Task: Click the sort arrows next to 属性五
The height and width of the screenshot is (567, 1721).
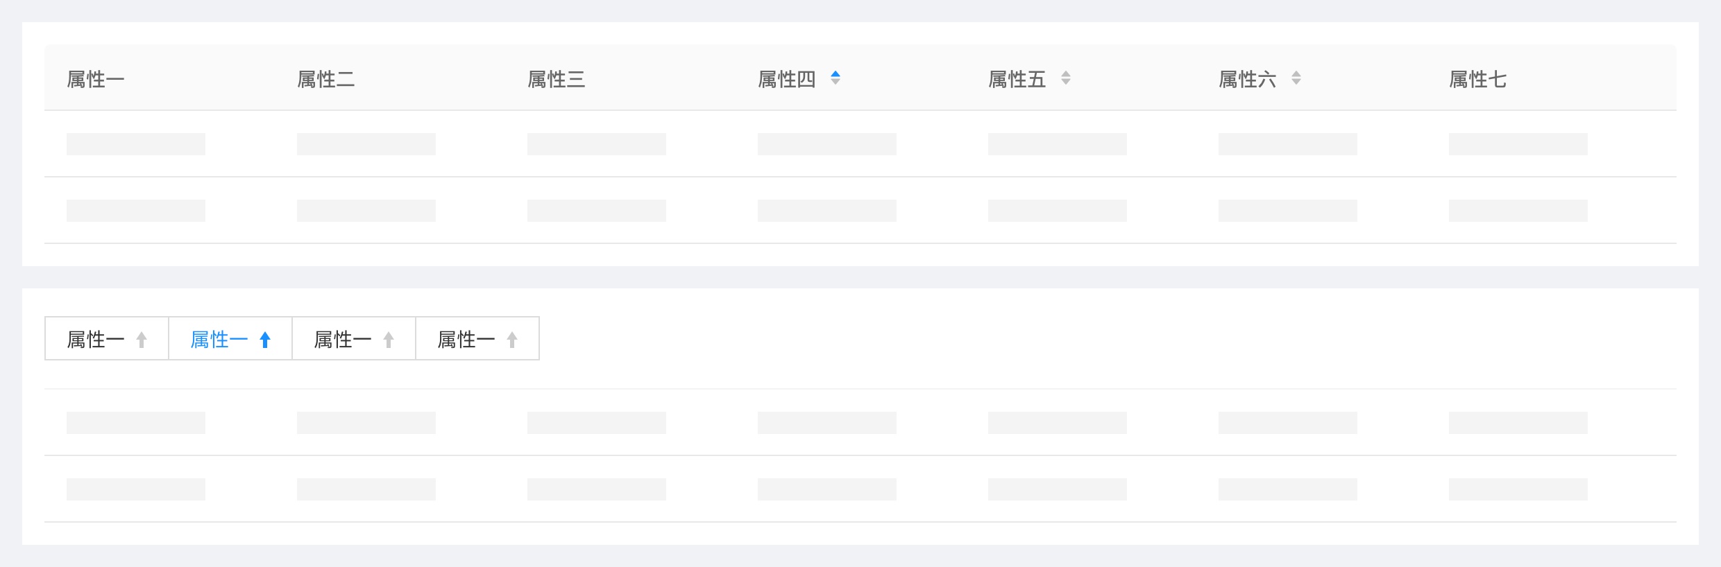Action: point(1066,78)
